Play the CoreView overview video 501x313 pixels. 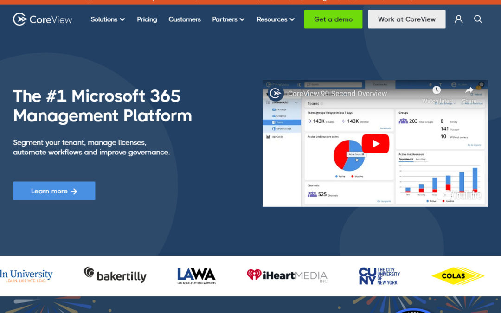[375, 144]
